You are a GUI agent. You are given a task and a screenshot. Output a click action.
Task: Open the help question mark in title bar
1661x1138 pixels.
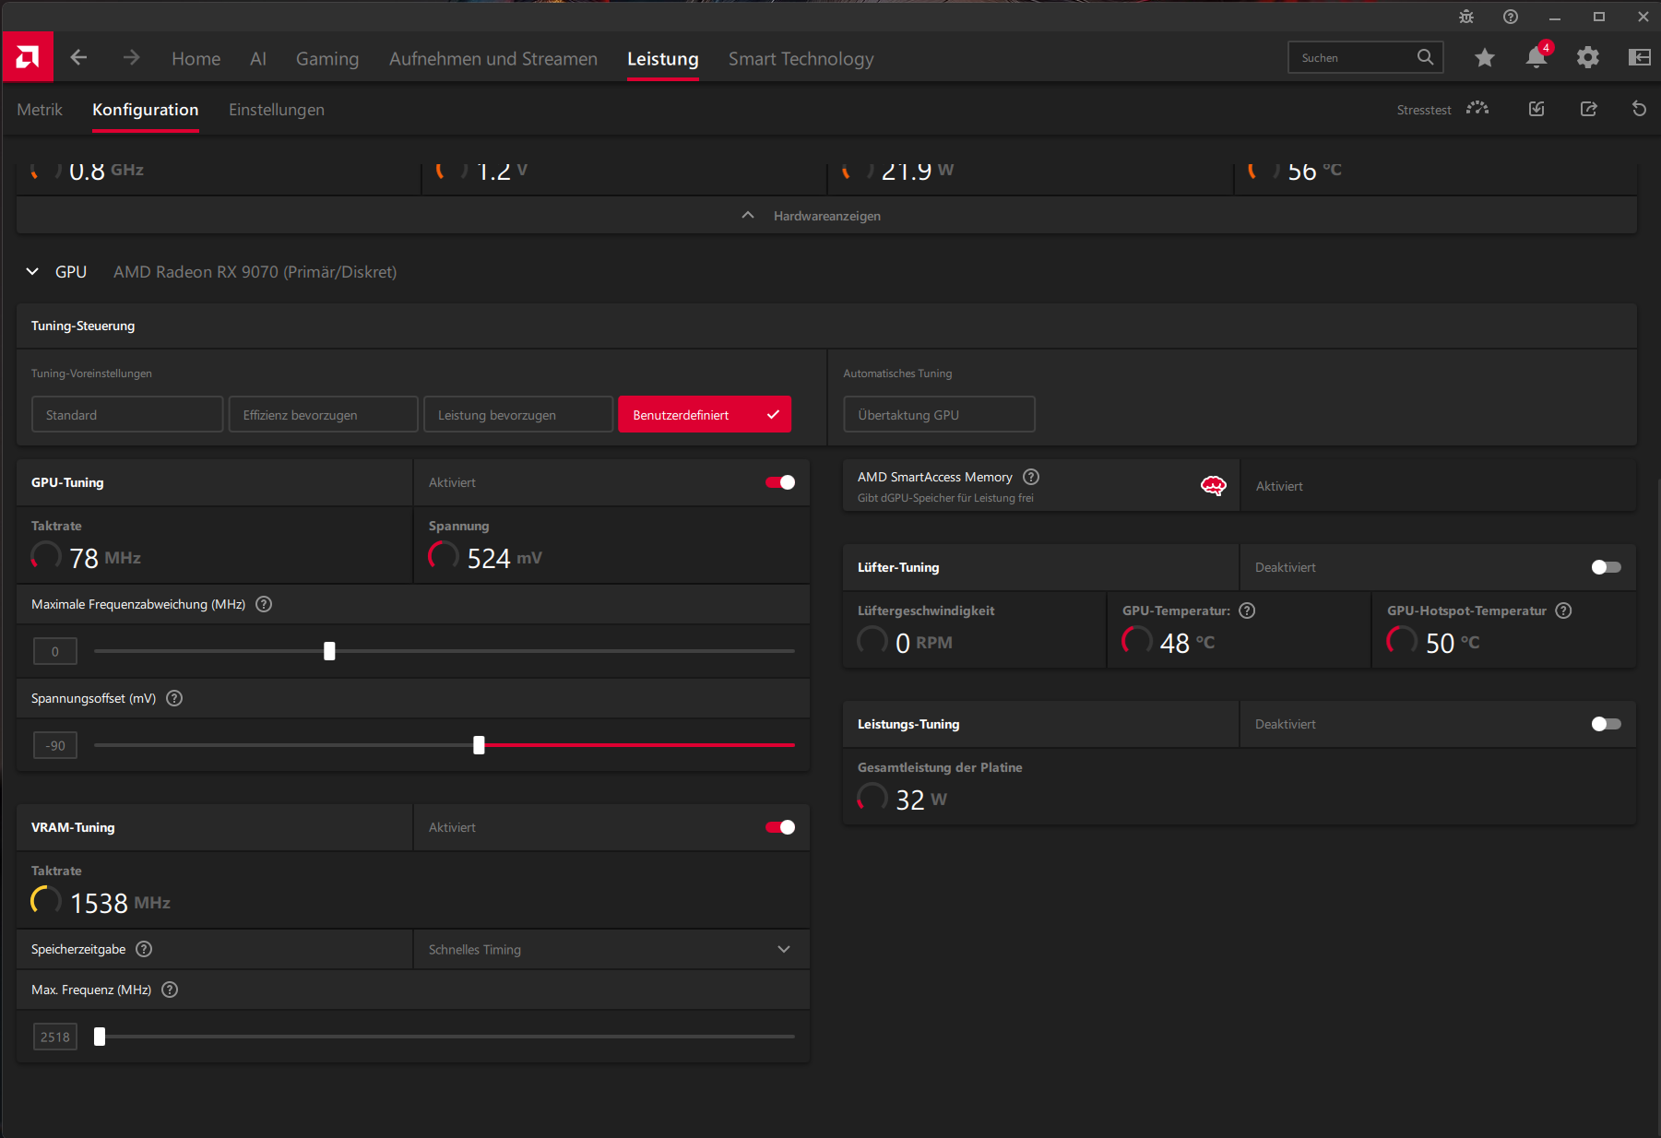(1511, 17)
